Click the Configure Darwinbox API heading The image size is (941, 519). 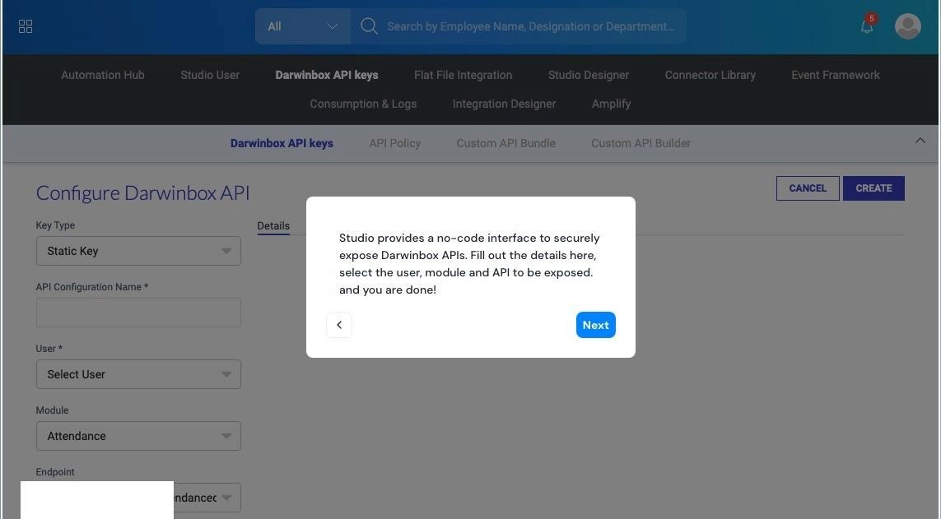tap(142, 193)
